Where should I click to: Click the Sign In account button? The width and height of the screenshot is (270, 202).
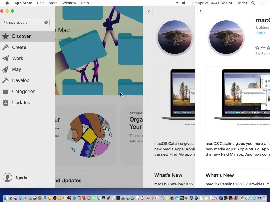15,178
